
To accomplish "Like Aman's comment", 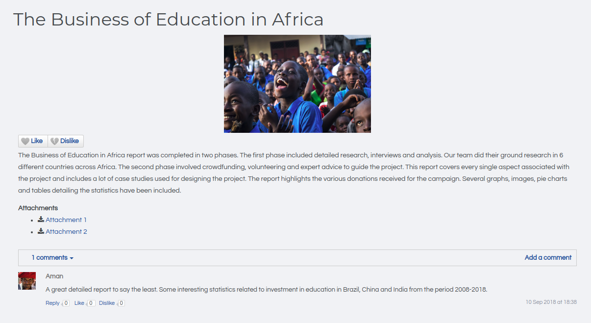I will [x=79, y=303].
